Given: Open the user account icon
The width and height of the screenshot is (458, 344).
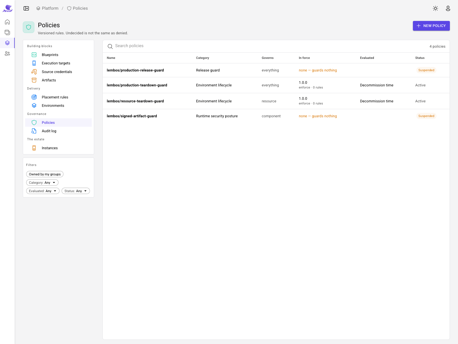Looking at the screenshot, I should click(x=448, y=8).
